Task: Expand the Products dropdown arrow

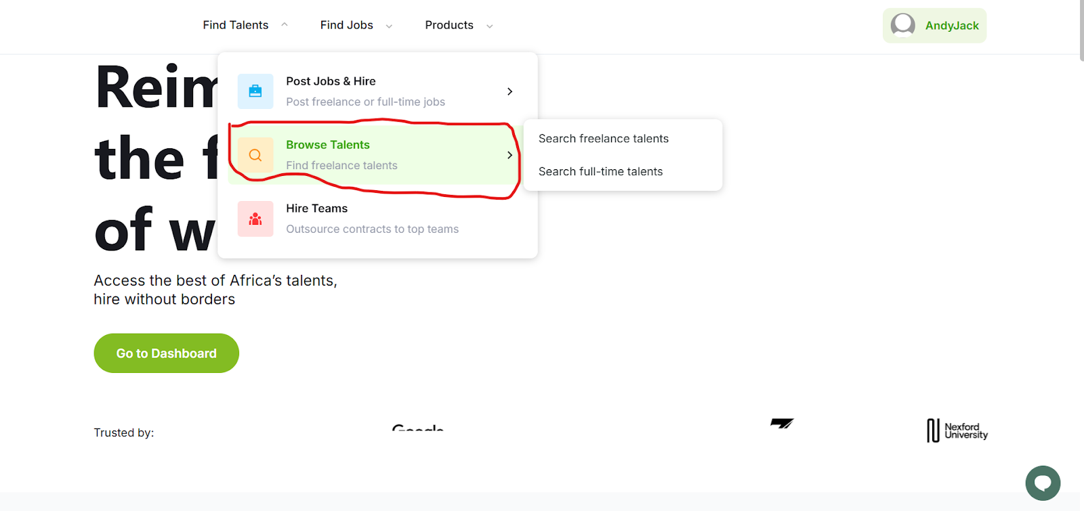Action: (490, 26)
